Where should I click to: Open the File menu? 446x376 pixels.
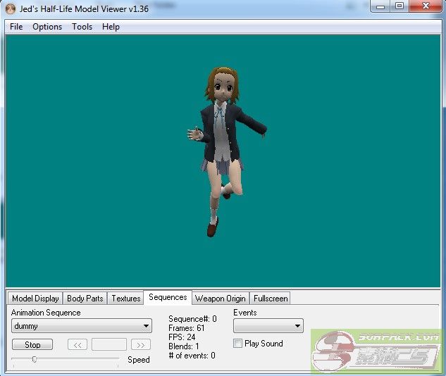click(16, 27)
